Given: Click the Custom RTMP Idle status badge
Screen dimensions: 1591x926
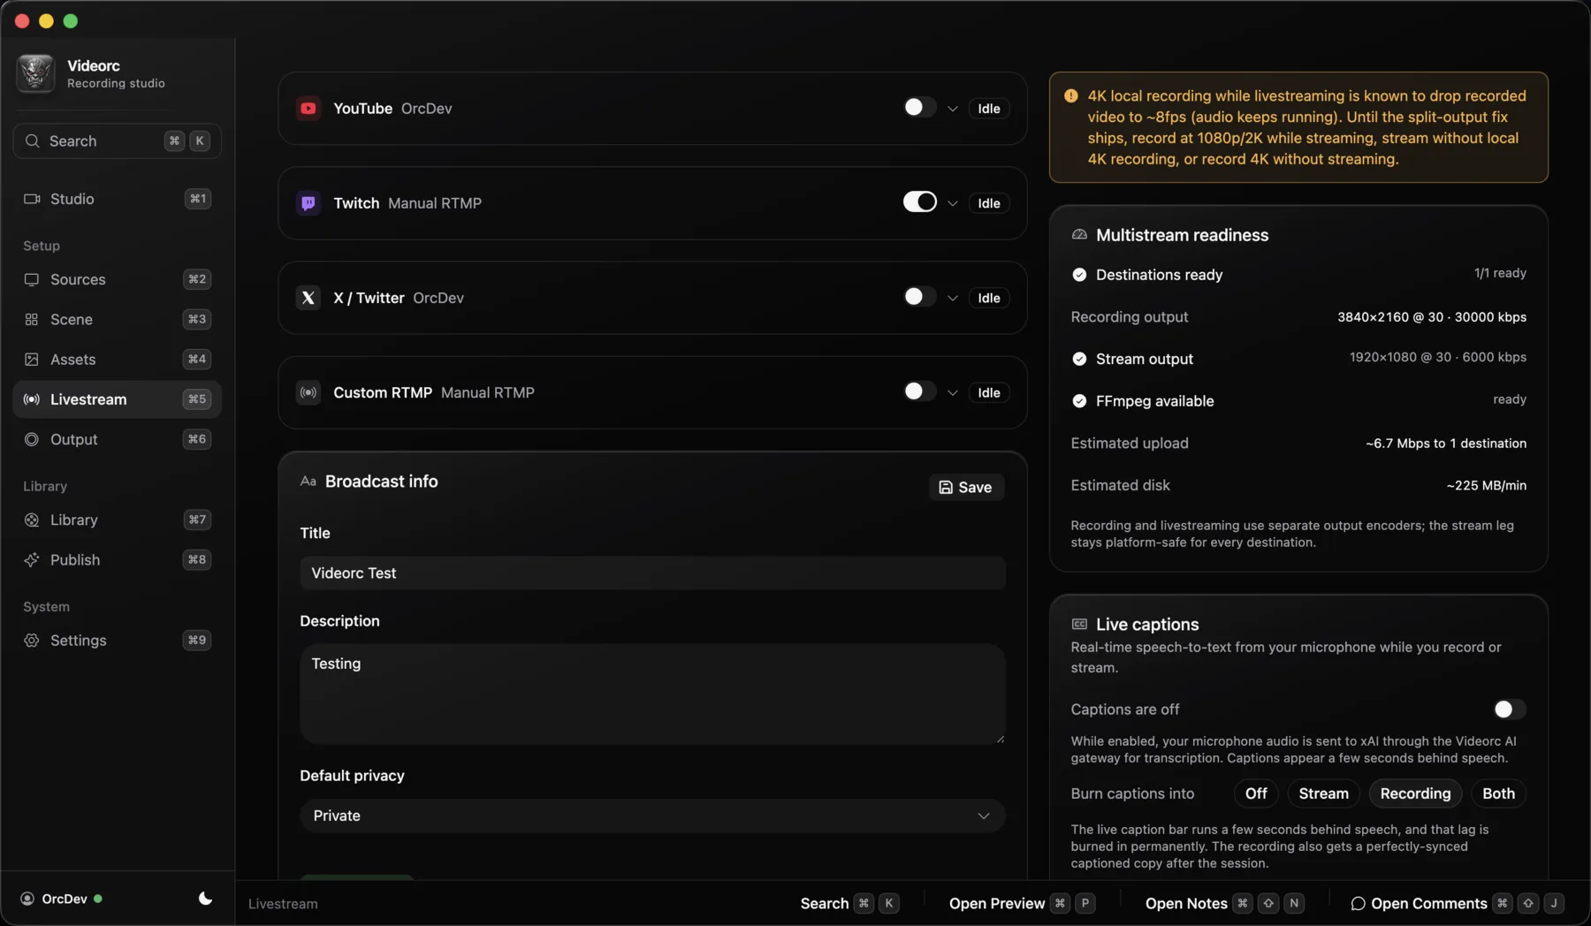Looking at the screenshot, I should click(989, 392).
